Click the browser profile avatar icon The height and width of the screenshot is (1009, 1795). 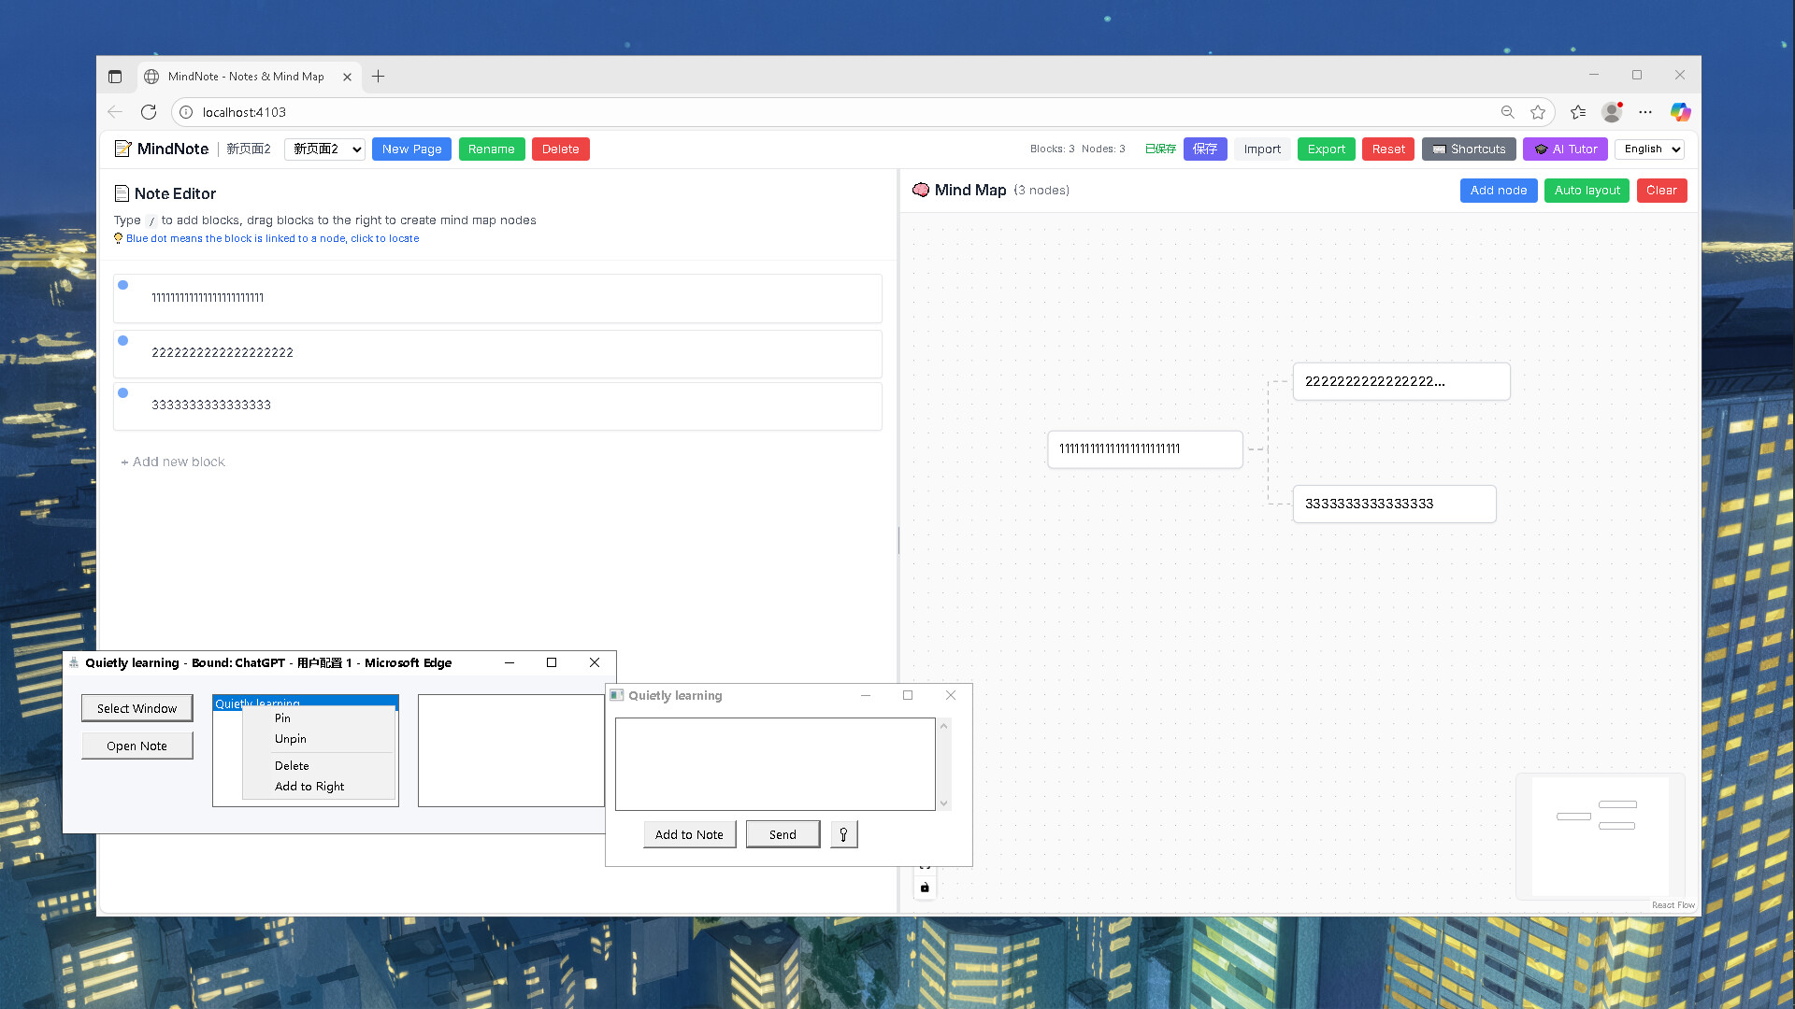1611,111
